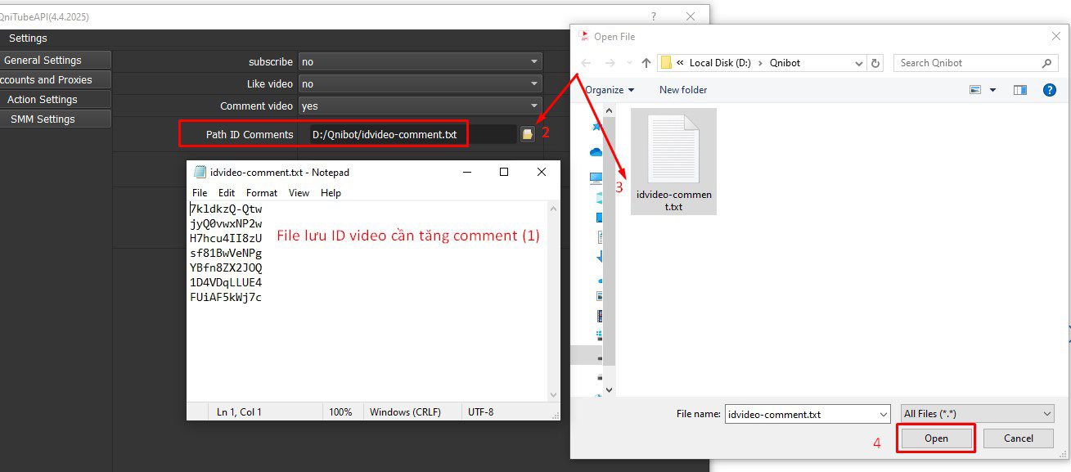Open Accounts and Proxies section

[53, 79]
